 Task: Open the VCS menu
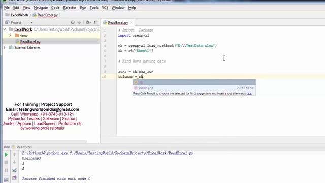pyautogui.click(x=105, y=8)
